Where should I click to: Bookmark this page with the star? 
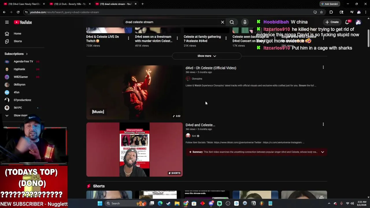tap(321, 12)
